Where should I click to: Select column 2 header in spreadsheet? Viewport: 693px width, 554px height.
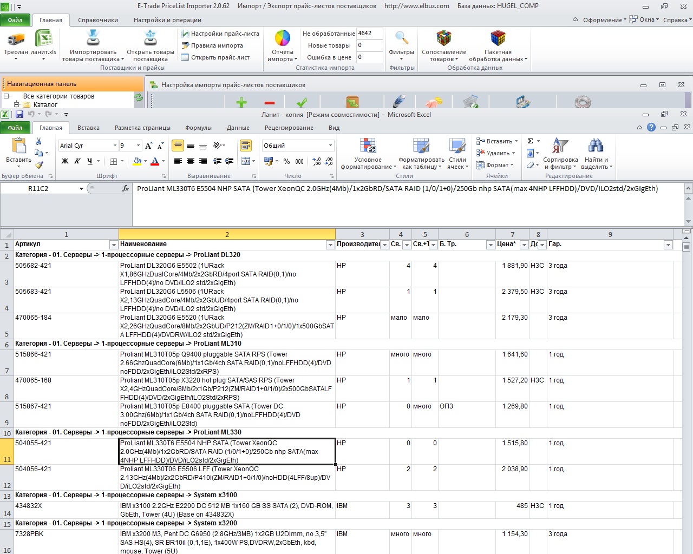click(x=227, y=234)
